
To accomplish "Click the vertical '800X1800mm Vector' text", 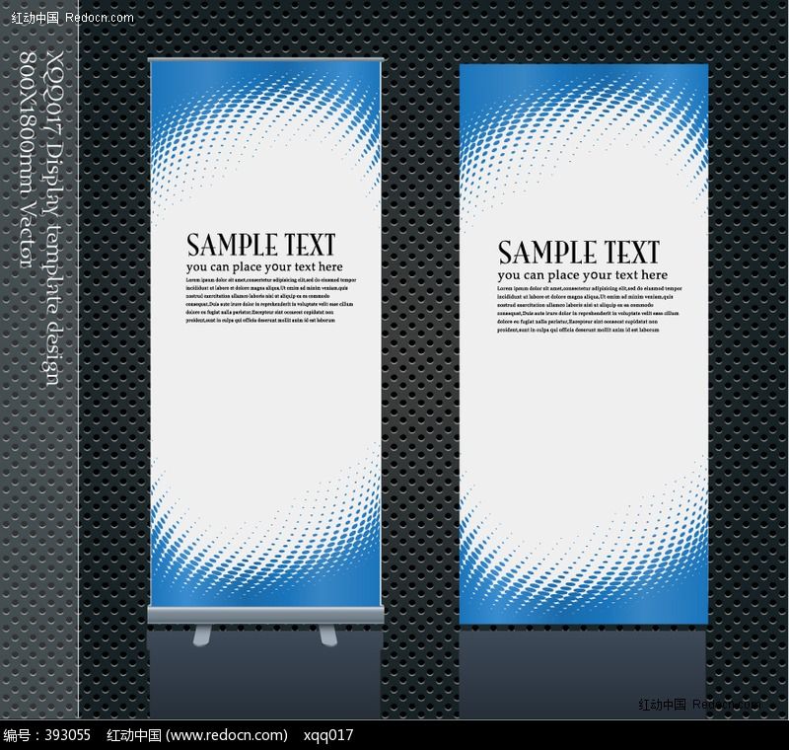I will (x=29, y=159).
